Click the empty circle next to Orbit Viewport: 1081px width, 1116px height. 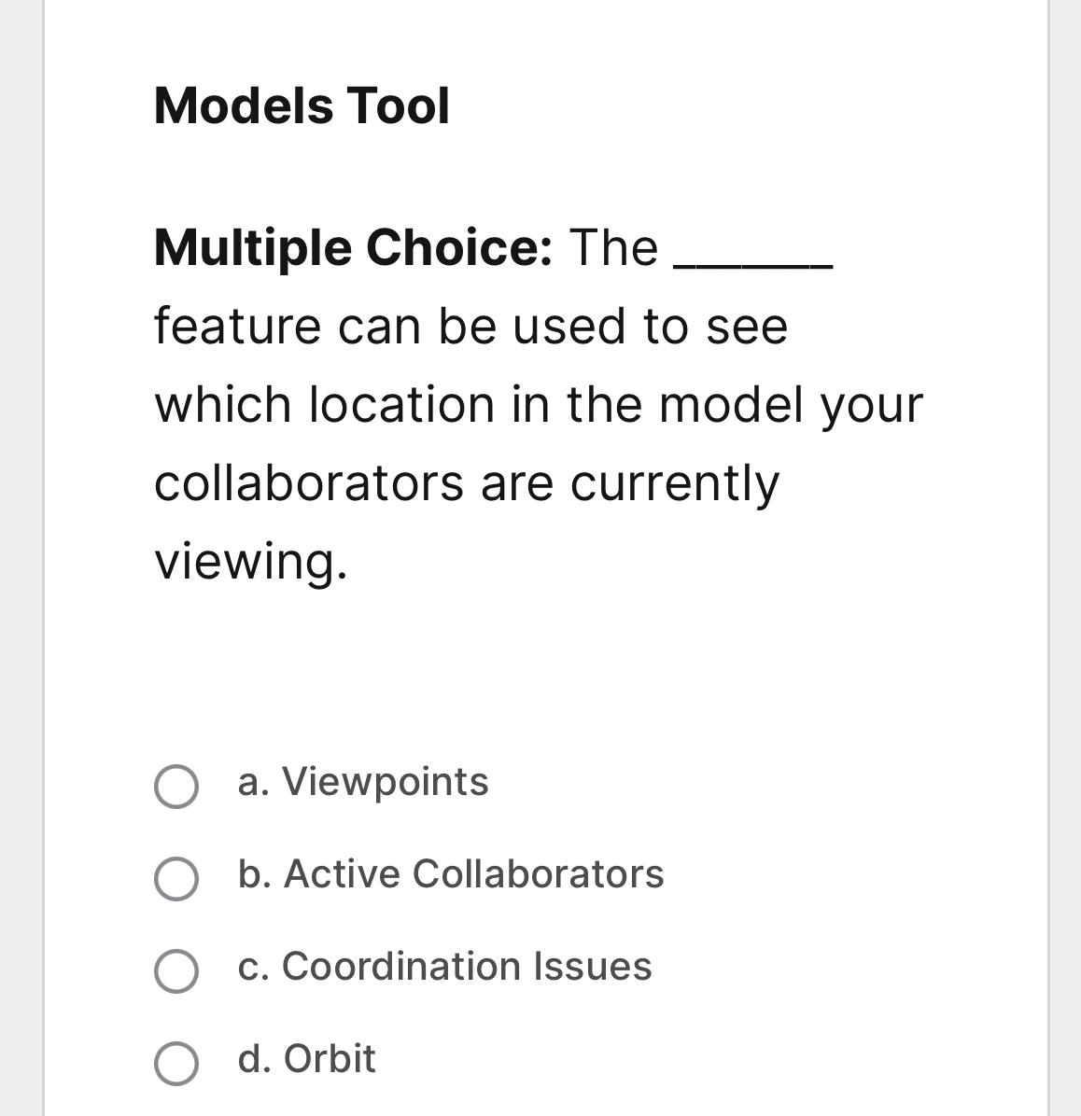[177, 1061]
